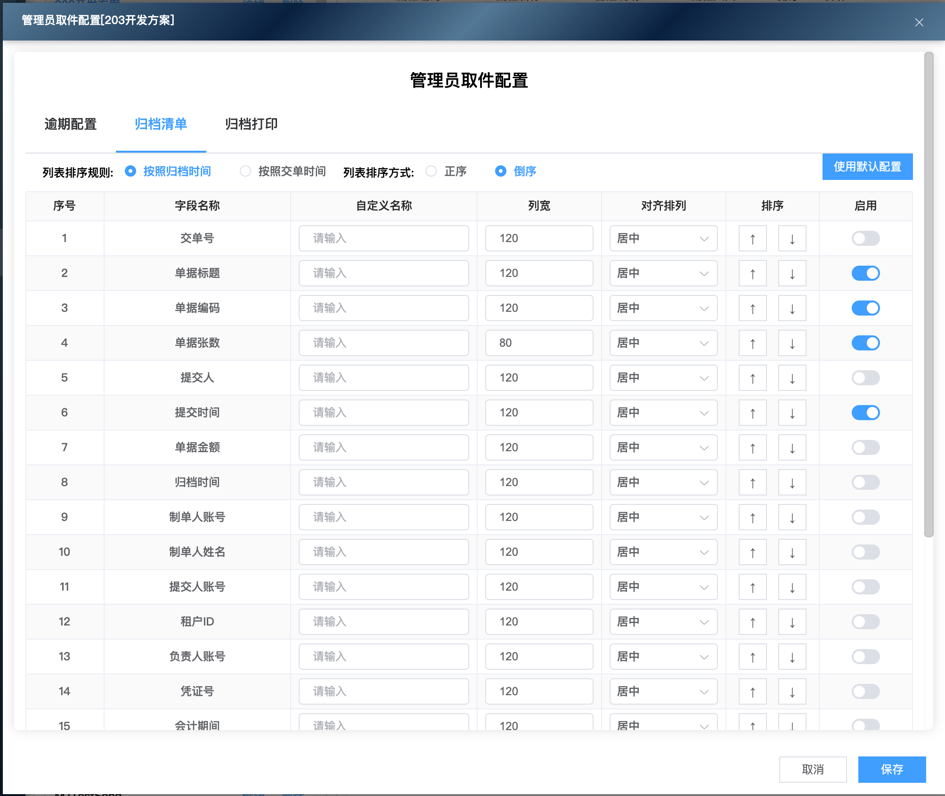
Task: Click down arrow for 提交时间 row
Action: (x=792, y=413)
